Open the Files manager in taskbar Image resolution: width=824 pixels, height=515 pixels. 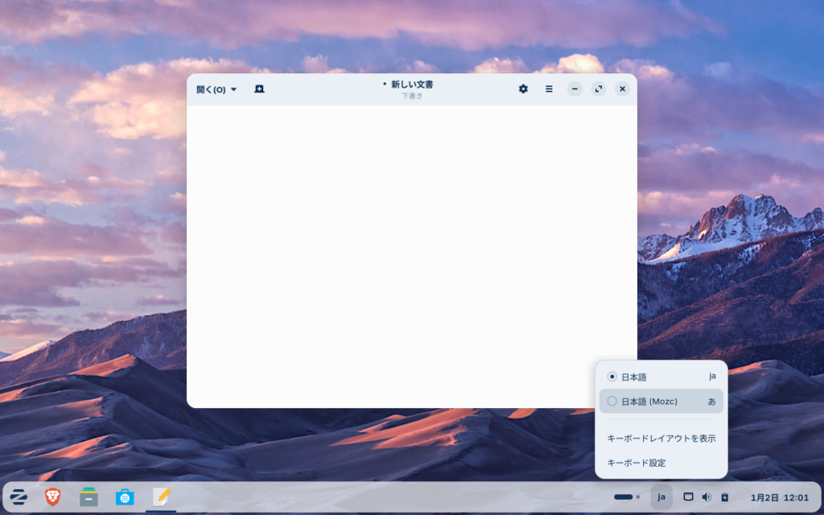pos(89,497)
